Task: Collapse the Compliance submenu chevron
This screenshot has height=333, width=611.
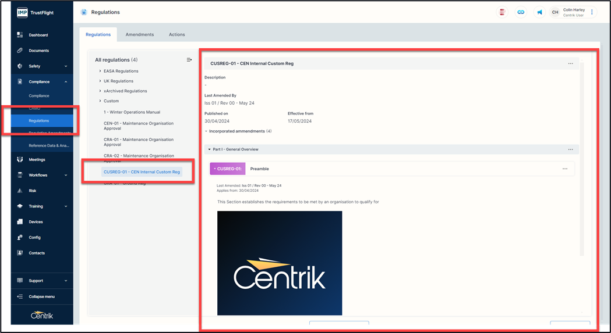Action: (x=66, y=82)
